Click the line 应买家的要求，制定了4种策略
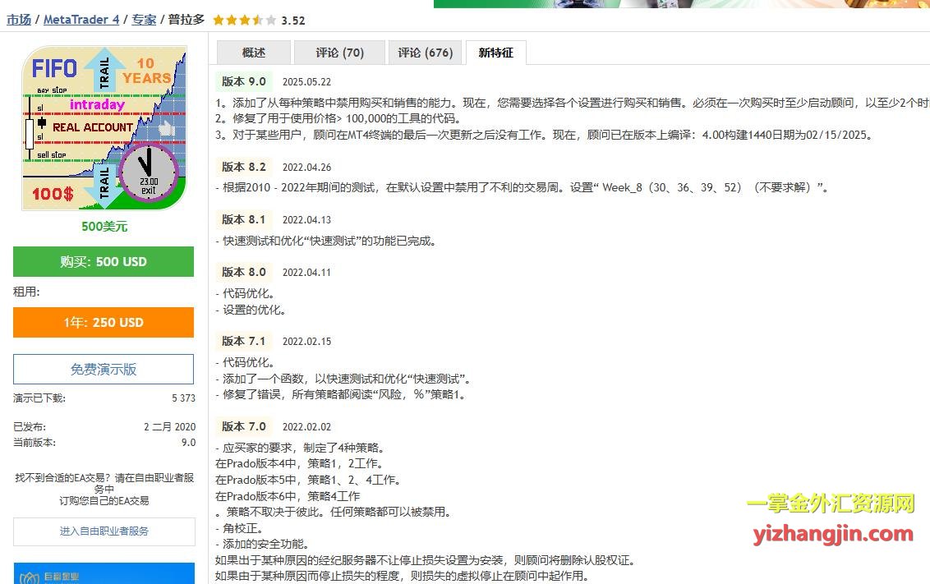Viewport: 930px width, 584px height. 302,448
